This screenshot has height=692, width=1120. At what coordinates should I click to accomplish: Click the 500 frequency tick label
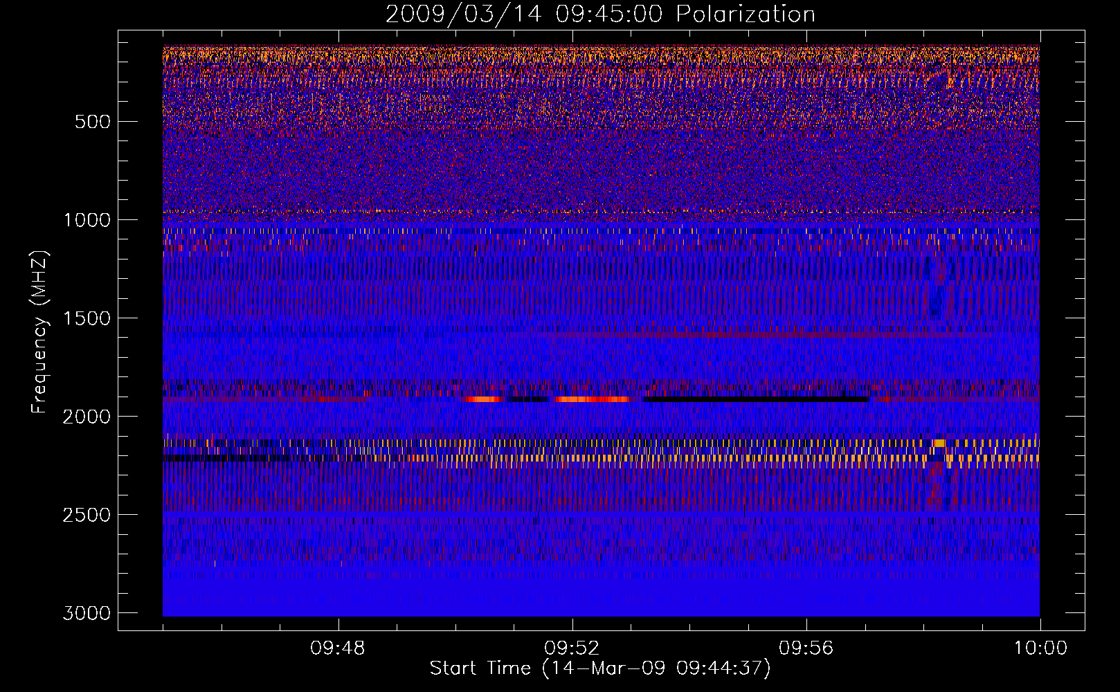tap(92, 122)
